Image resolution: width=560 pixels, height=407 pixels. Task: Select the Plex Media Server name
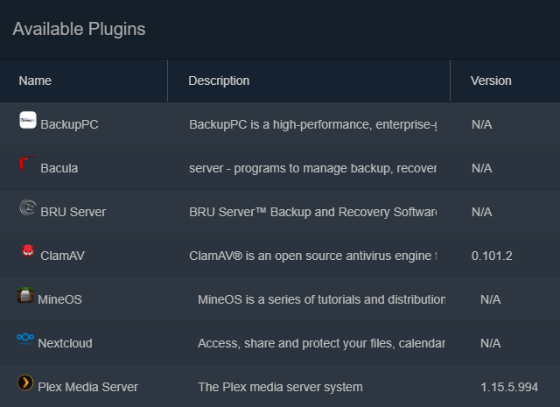coord(87,387)
